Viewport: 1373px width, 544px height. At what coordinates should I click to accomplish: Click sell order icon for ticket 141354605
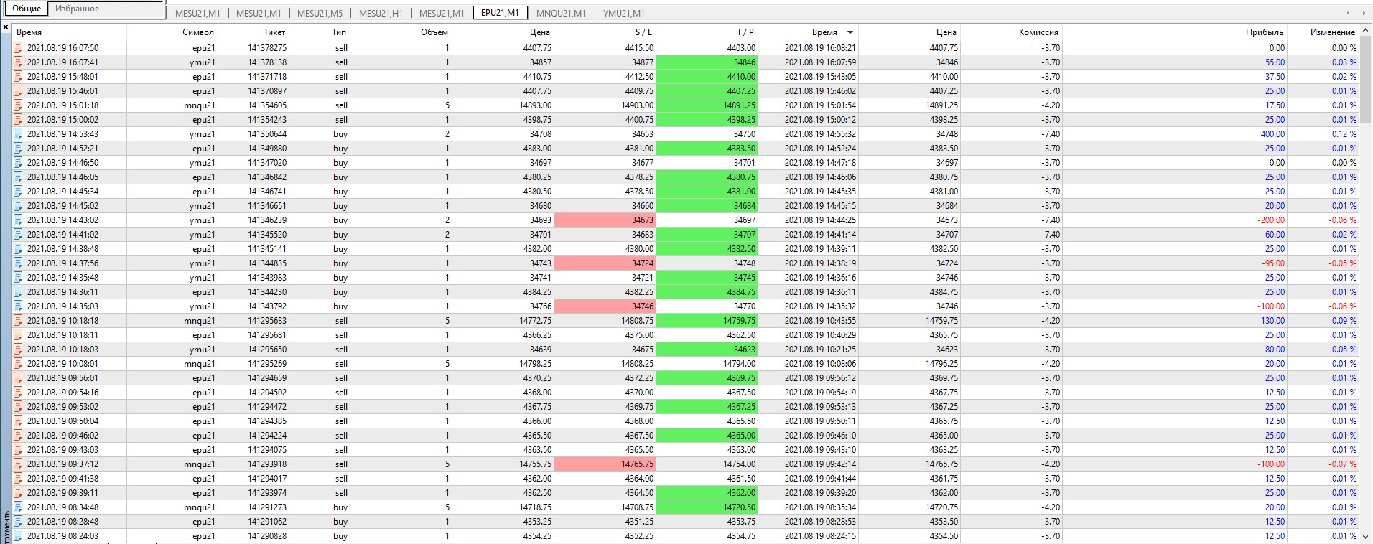[x=19, y=105]
